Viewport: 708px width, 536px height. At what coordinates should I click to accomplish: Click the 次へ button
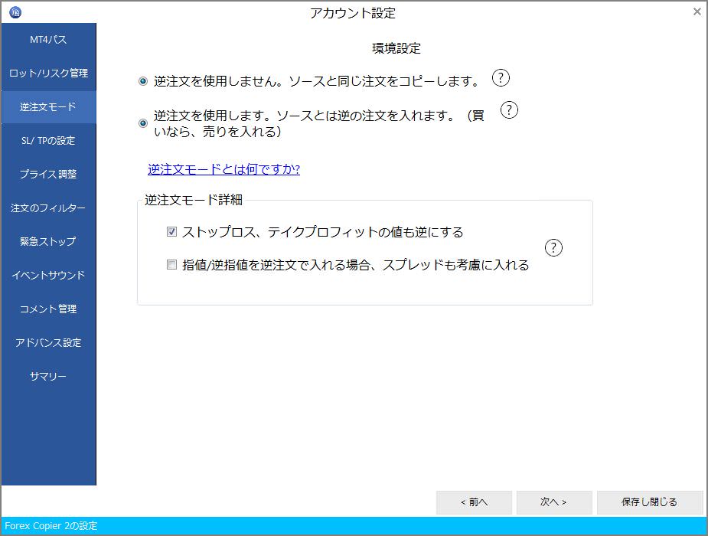(553, 502)
